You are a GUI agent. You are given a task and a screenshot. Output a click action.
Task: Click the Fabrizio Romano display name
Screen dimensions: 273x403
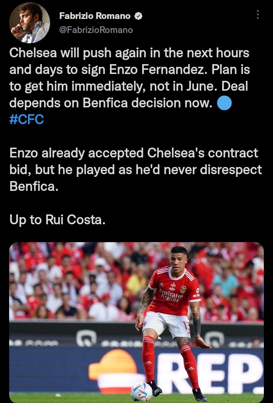pyautogui.click(x=95, y=16)
